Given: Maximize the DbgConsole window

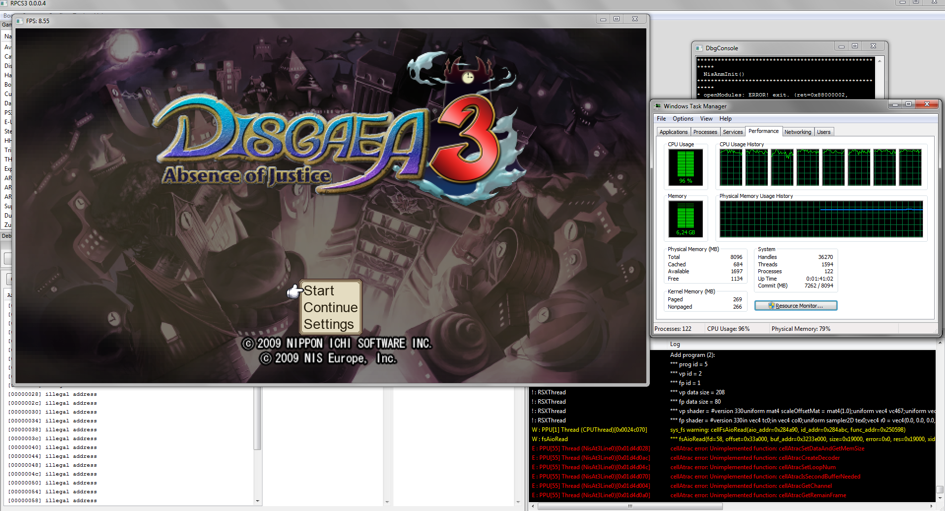Looking at the screenshot, I should 855,46.
